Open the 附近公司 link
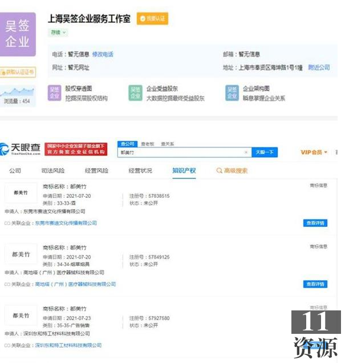 319,67
